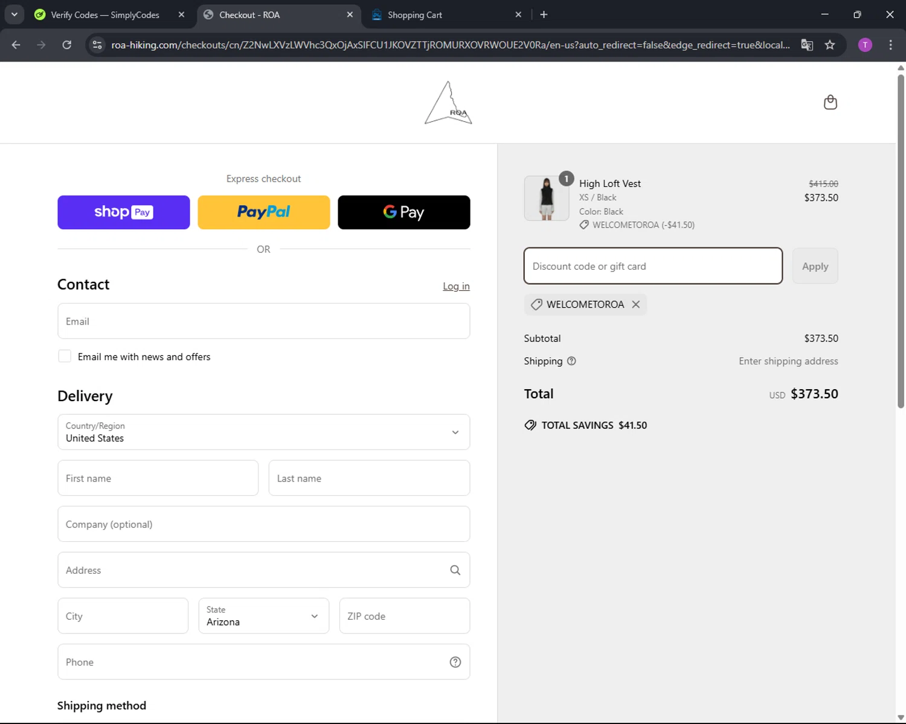The width and height of the screenshot is (906, 724).
Task: Reload the checkout page
Action: [67, 45]
